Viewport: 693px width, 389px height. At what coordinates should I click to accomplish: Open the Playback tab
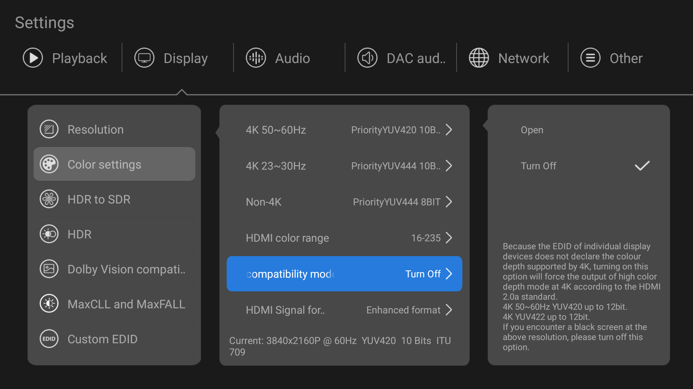pos(65,58)
